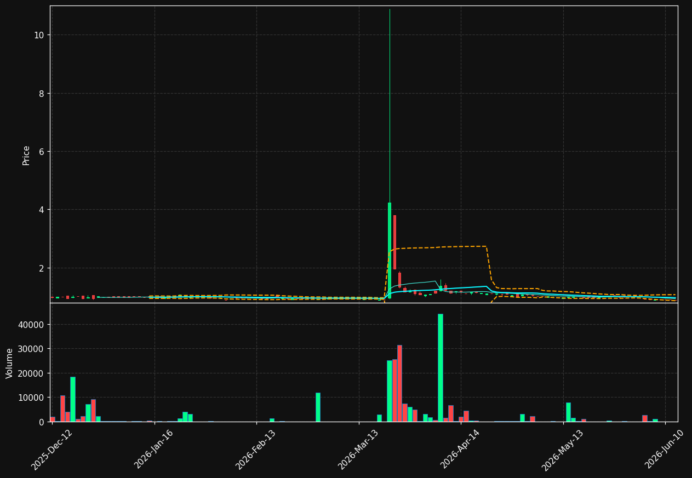Click the 0 volume tick label
The width and height of the screenshot is (692, 478).
coord(42,422)
